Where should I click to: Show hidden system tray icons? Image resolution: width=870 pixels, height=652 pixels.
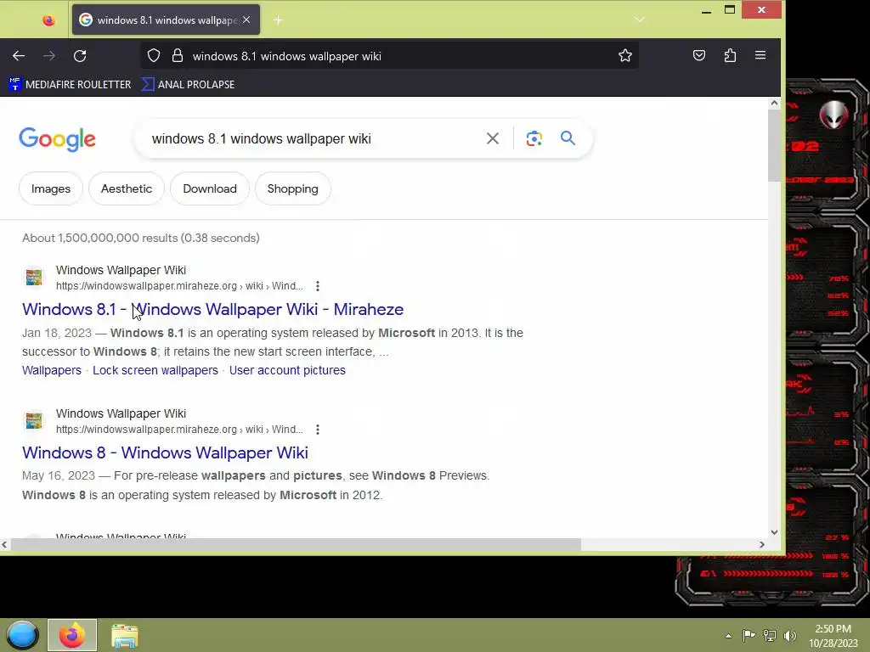coord(728,636)
